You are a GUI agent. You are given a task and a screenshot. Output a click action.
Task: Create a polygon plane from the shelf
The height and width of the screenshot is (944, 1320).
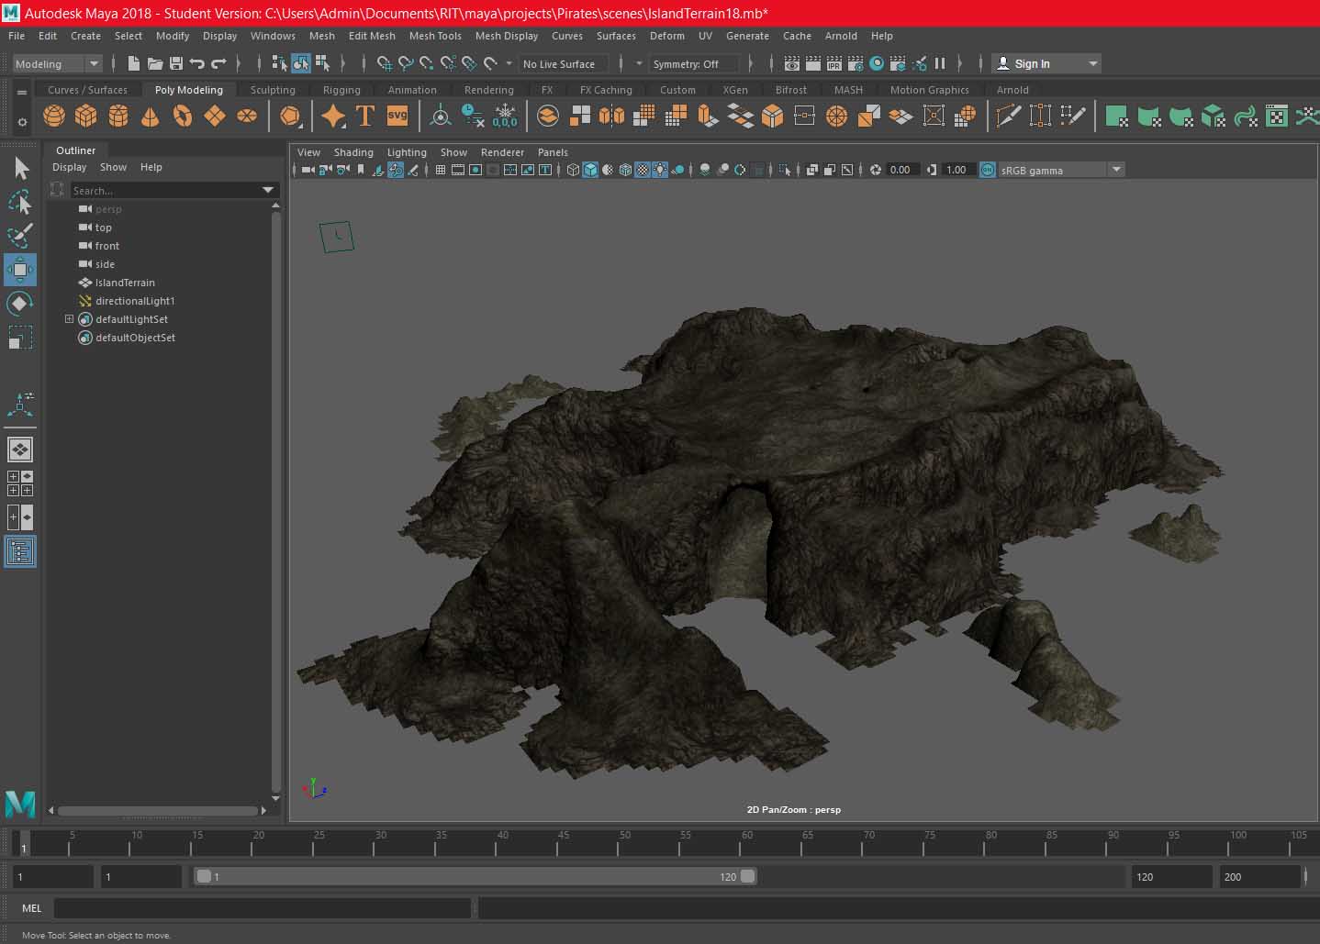(x=215, y=117)
